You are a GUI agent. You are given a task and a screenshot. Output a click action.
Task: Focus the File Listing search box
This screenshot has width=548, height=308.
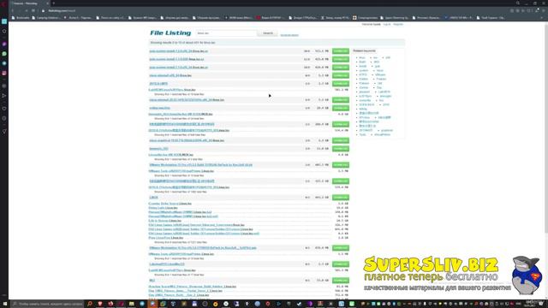226,33
